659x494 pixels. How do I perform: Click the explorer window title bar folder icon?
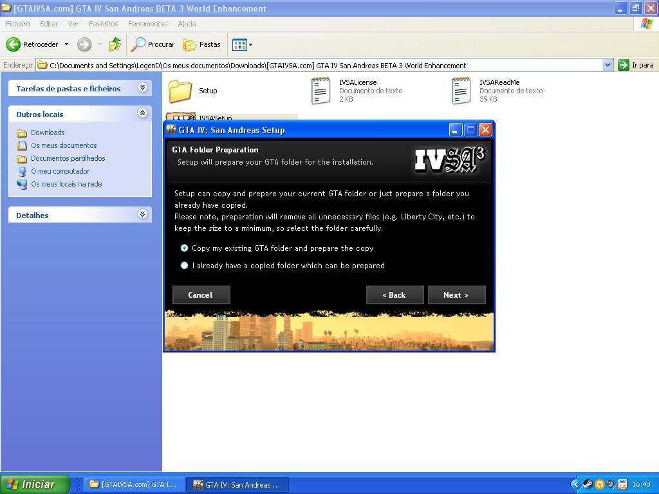tap(6, 8)
